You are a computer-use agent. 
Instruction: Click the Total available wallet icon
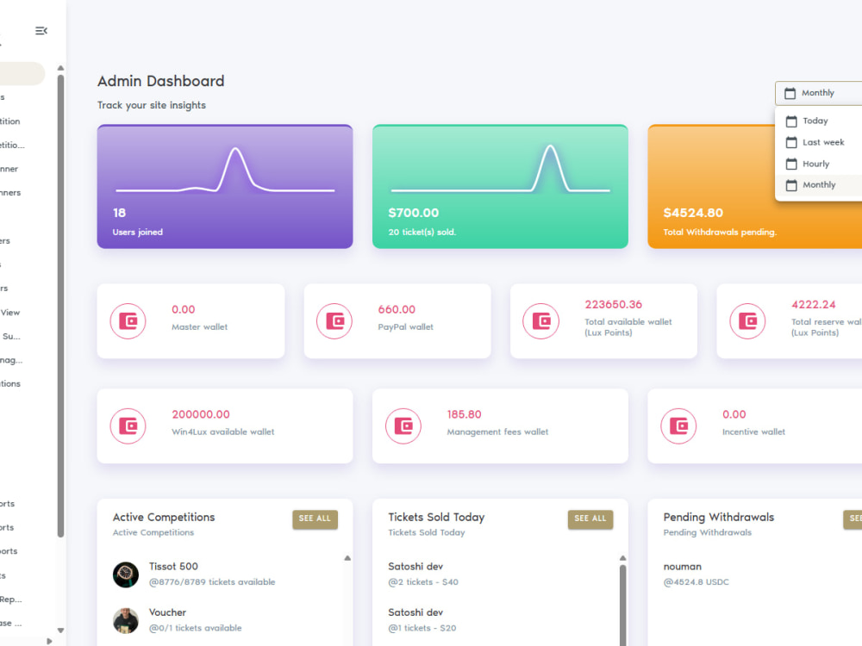tap(541, 320)
